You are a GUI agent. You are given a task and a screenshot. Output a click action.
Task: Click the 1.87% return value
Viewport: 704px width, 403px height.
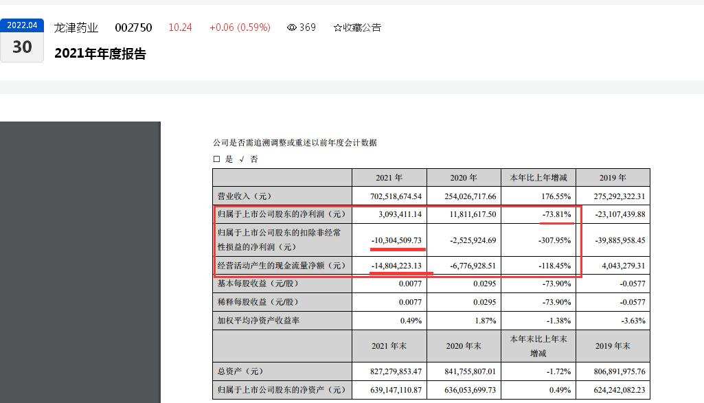[x=486, y=321]
